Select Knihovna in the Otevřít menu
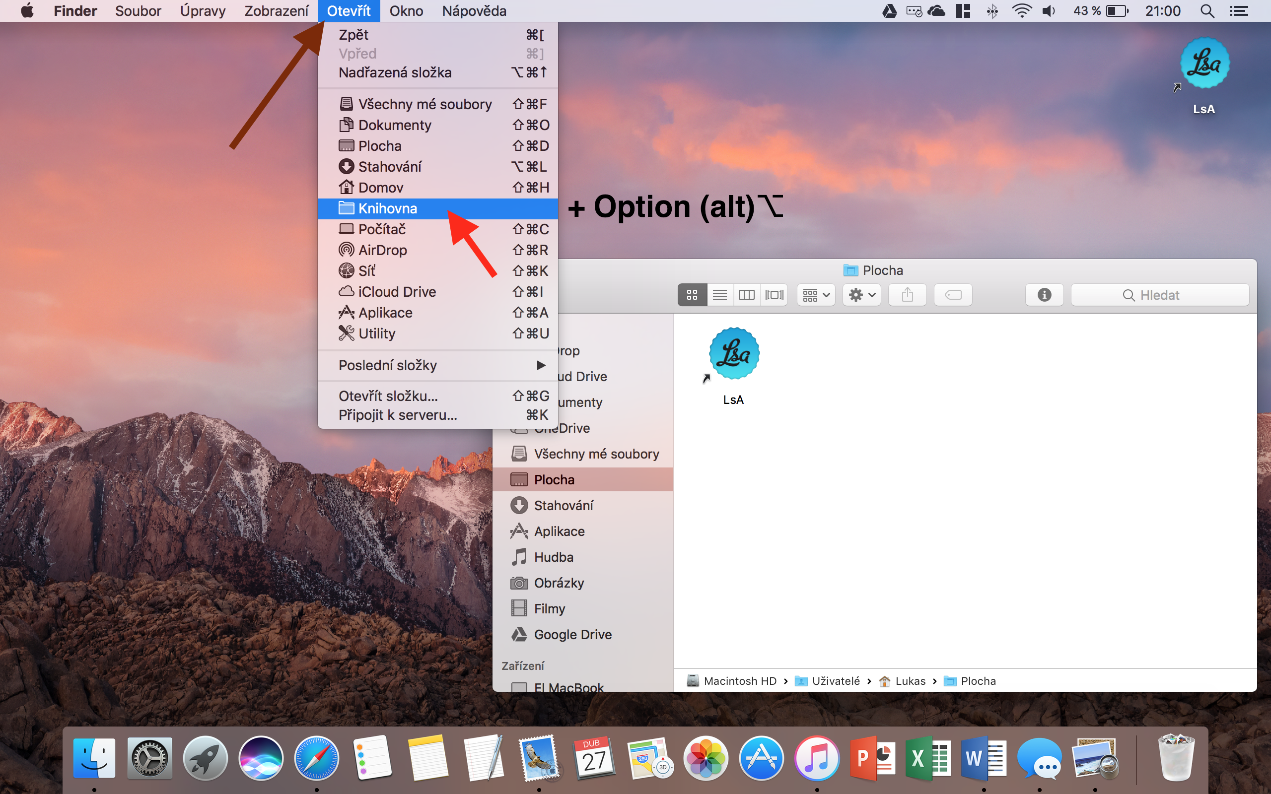1271x794 pixels. [388, 208]
